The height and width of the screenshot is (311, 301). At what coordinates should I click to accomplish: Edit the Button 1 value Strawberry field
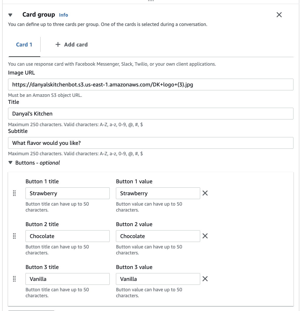(158, 193)
